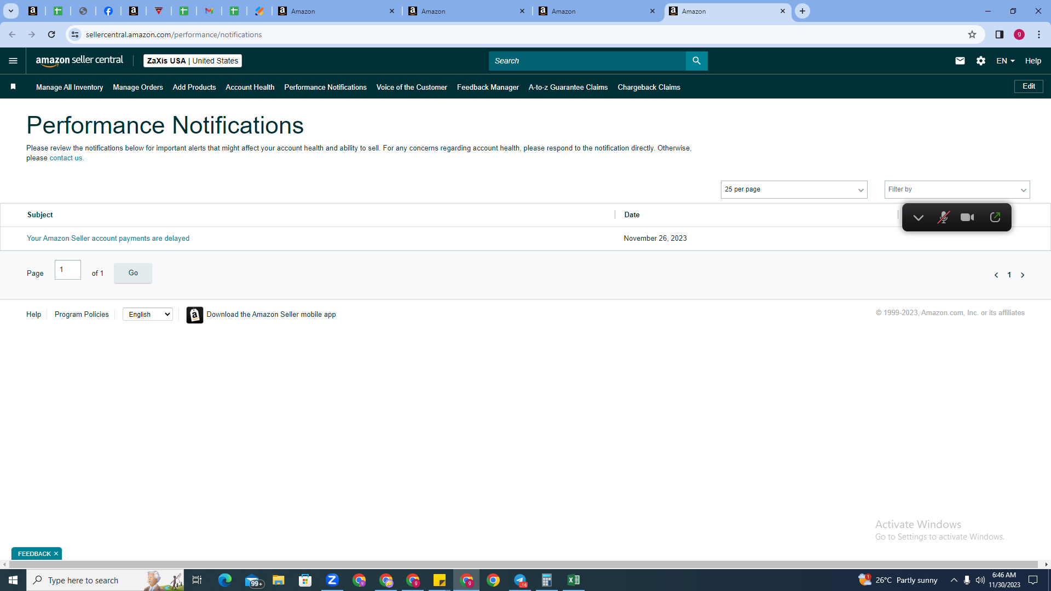Image resolution: width=1051 pixels, height=591 pixels.
Task: Open Microsoft Edge from the taskbar
Action: click(225, 580)
